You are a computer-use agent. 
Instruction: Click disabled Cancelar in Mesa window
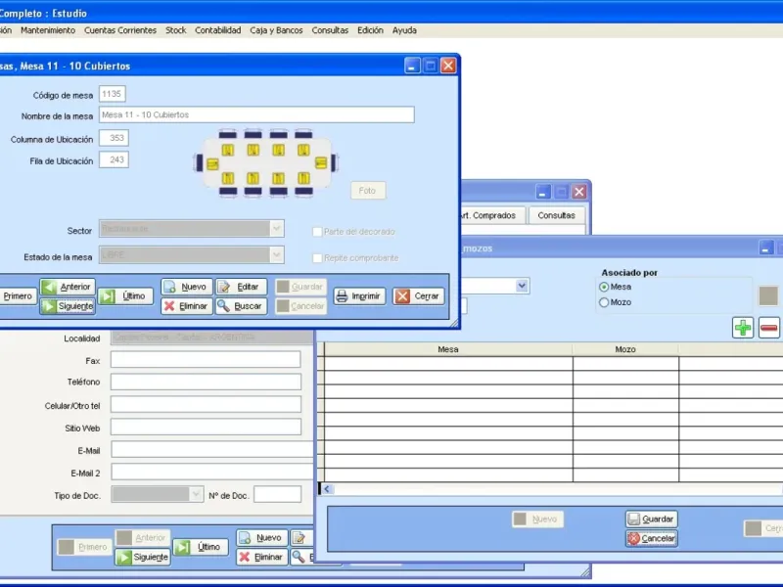[x=301, y=306]
